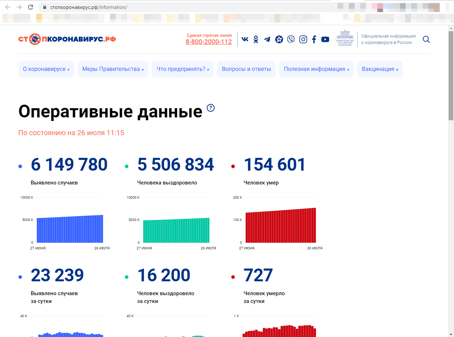Expand the Вакцинация menu
Screen dimensions: 454x337
click(x=380, y=69)
